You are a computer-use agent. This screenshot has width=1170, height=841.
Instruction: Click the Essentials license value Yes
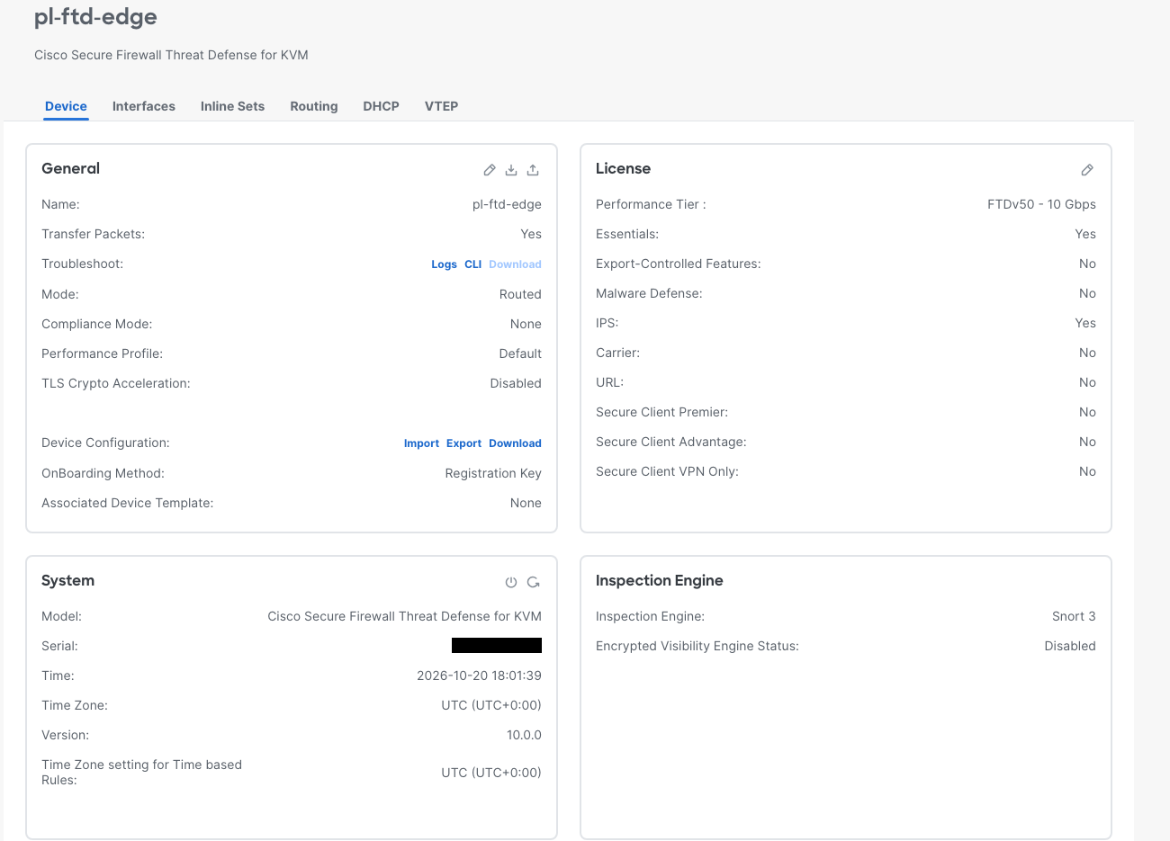(x=1085, y=234)
